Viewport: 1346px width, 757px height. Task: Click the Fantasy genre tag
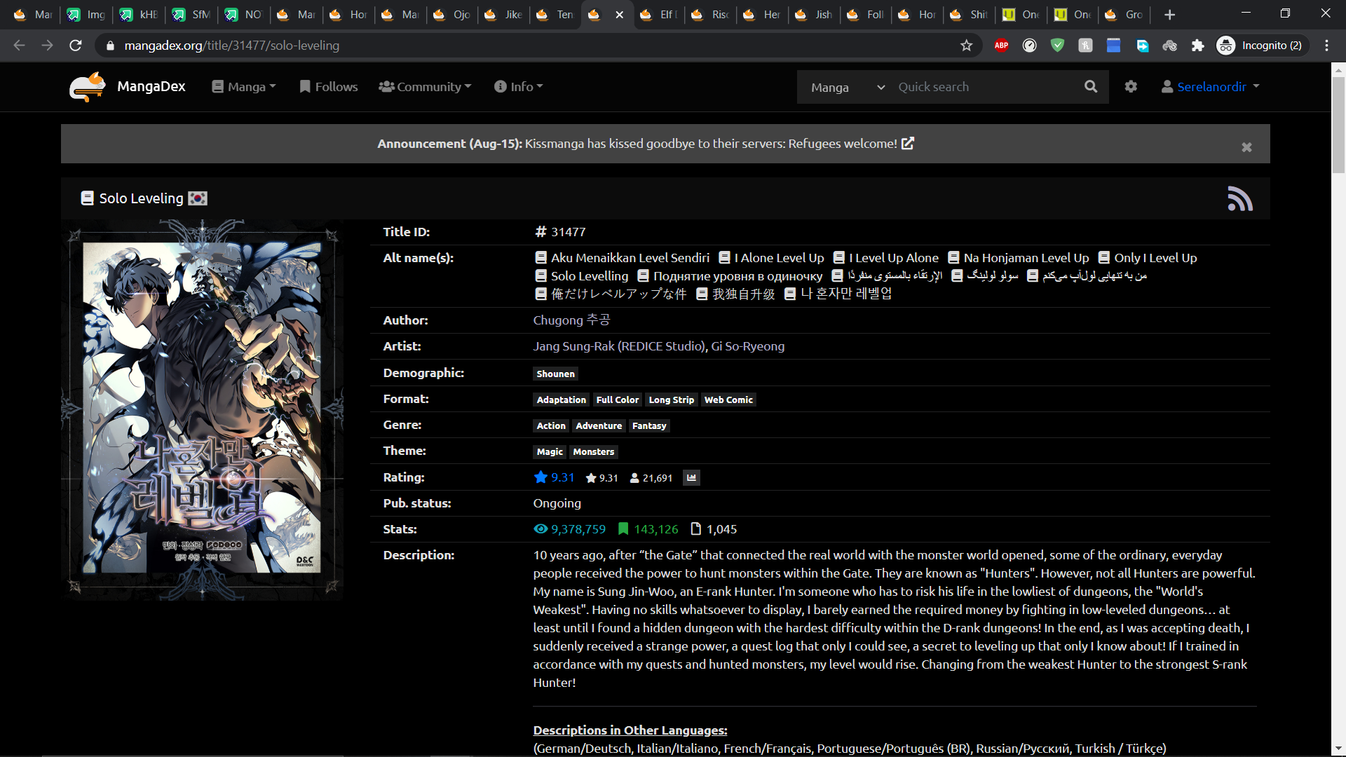pyautogui.click(x=649, y=426)
